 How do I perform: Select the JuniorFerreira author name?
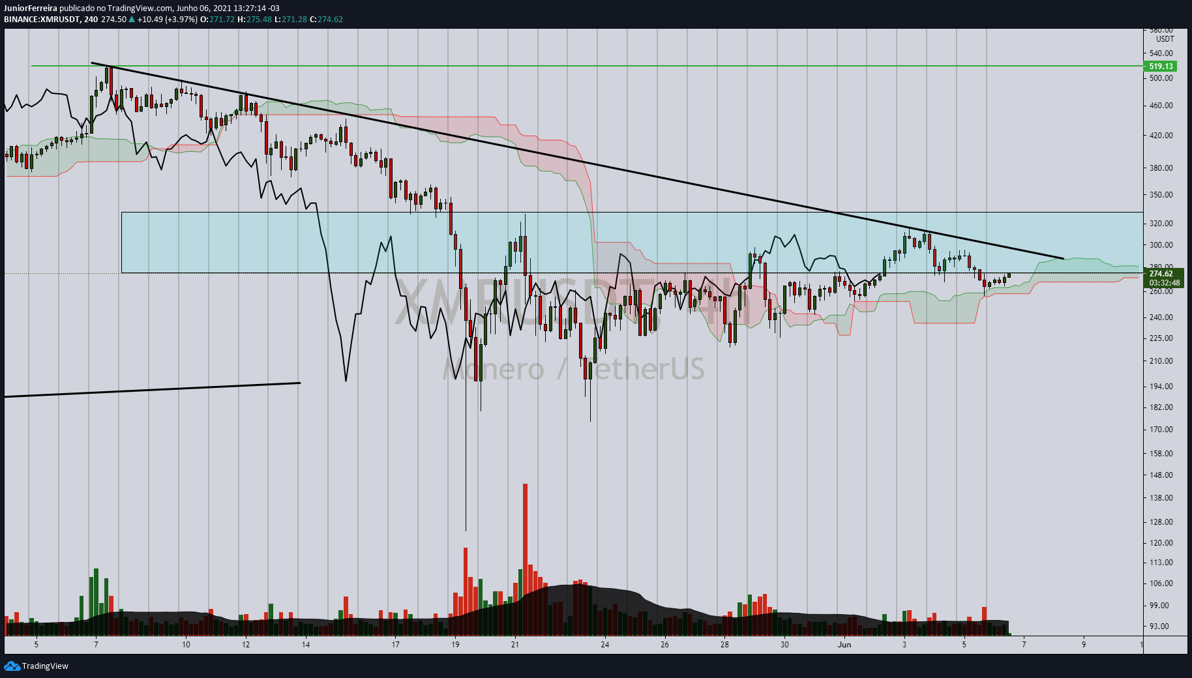click(x=31, y=8)
